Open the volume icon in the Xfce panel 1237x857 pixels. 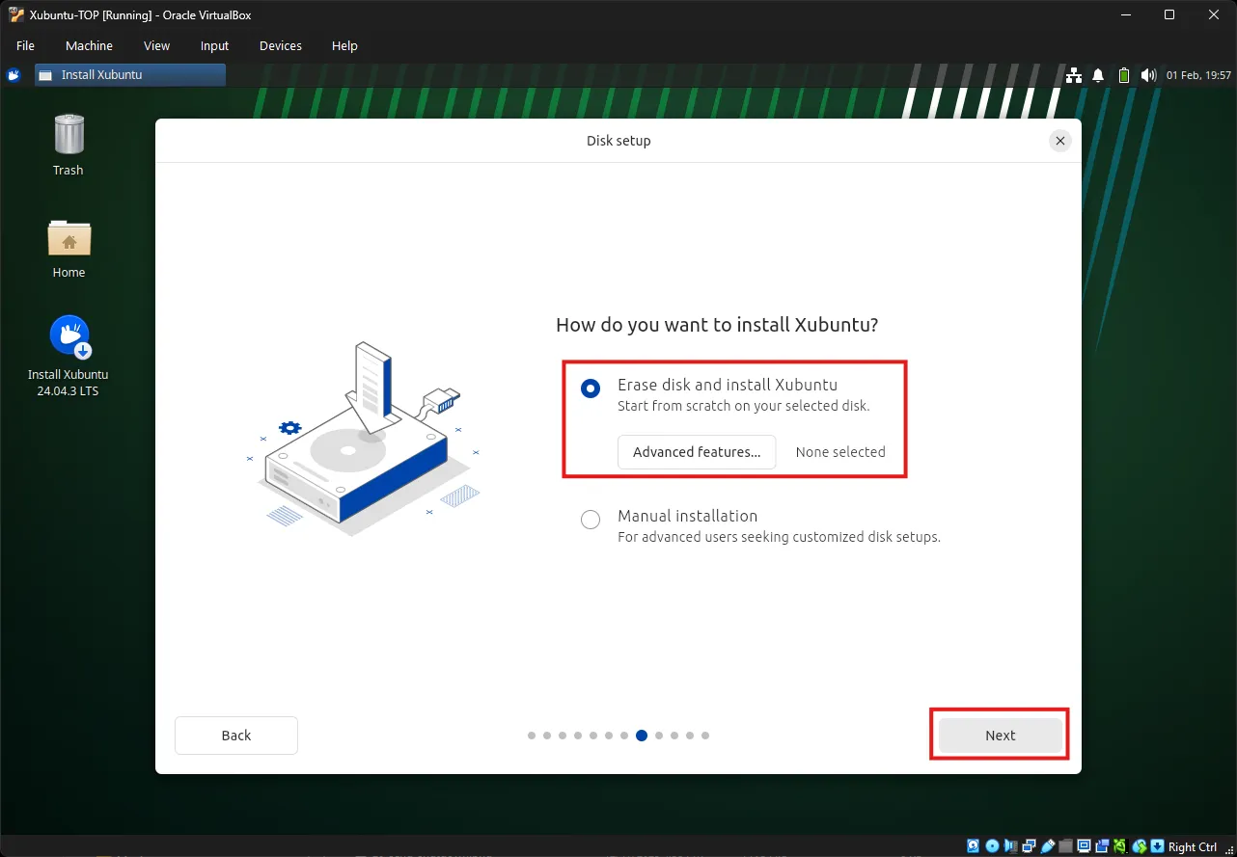click(x=1148, y=74)
